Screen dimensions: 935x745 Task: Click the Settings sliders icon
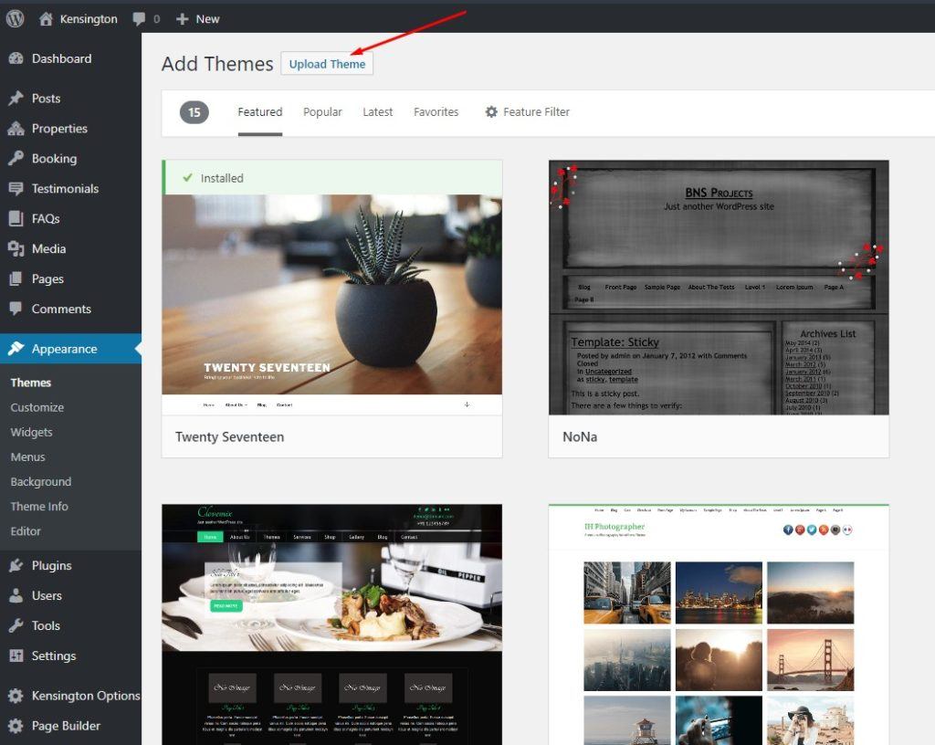[16, 656]
